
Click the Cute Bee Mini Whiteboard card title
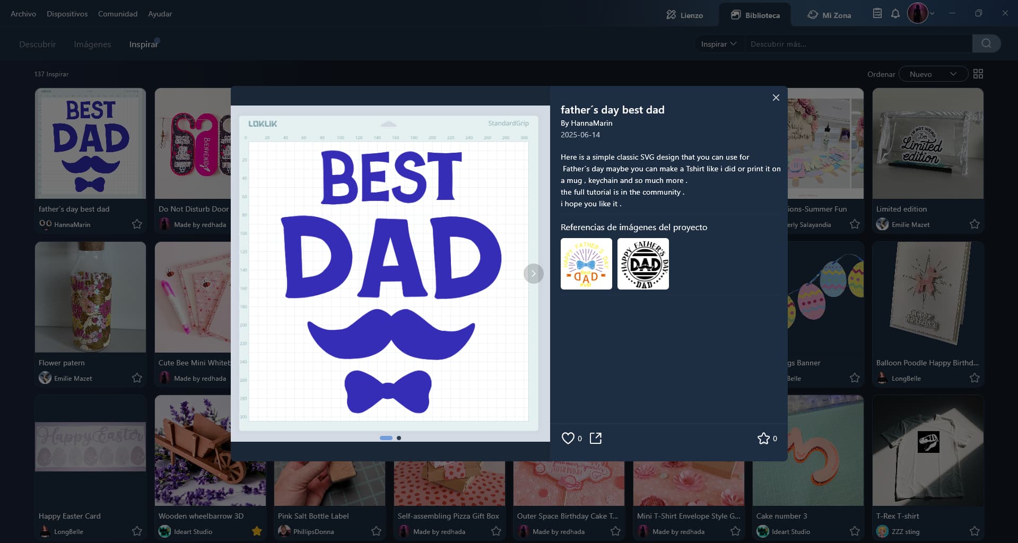coord(194,363)
